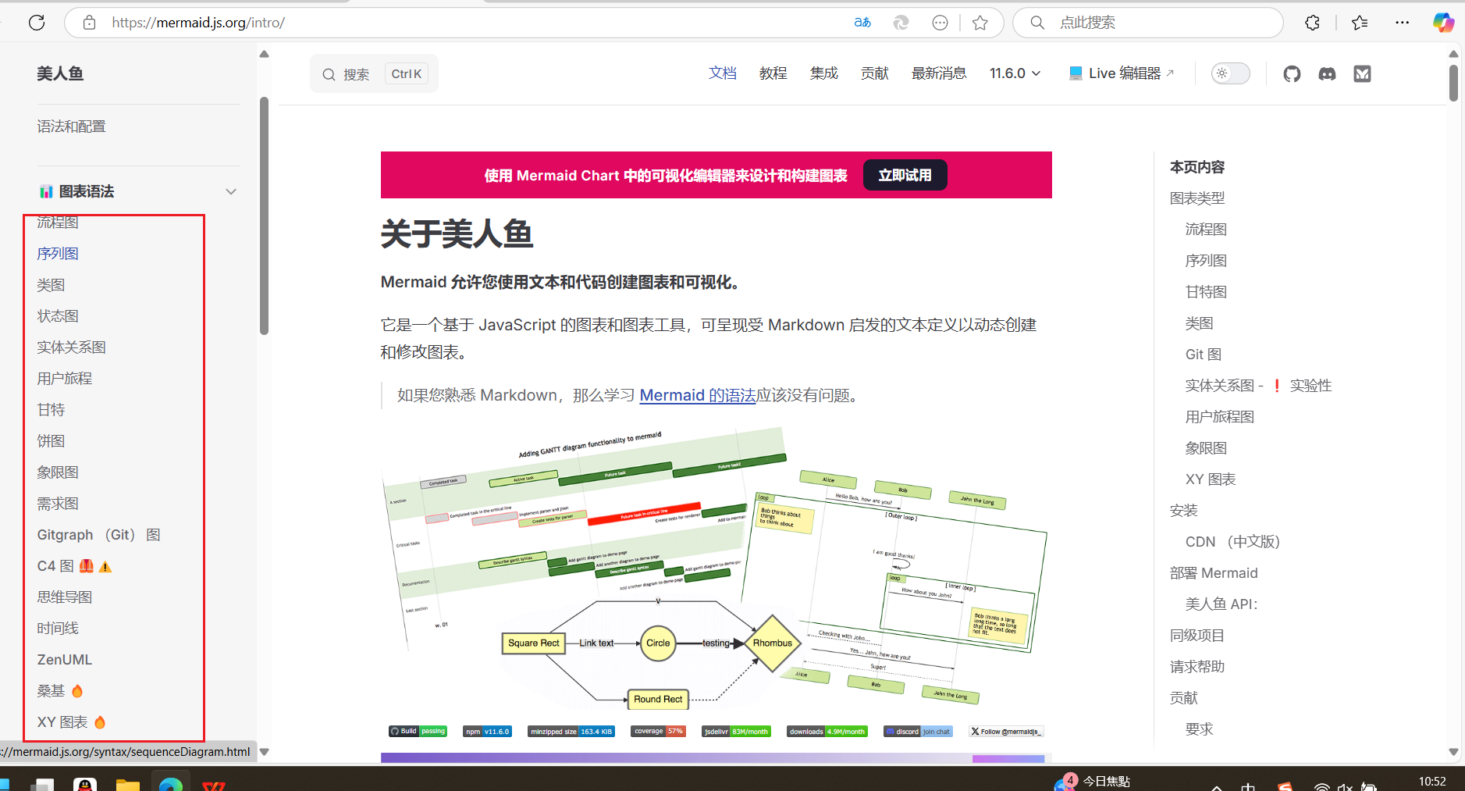Screen dimensions: 1465x791
Task: Click the translate page icon in address bar
Action: coord(862,23)
